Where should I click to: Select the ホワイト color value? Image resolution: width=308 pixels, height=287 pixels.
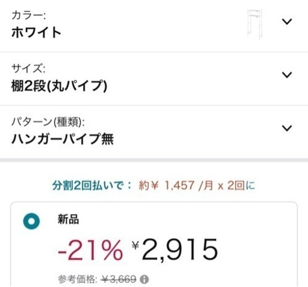[36, 33]
